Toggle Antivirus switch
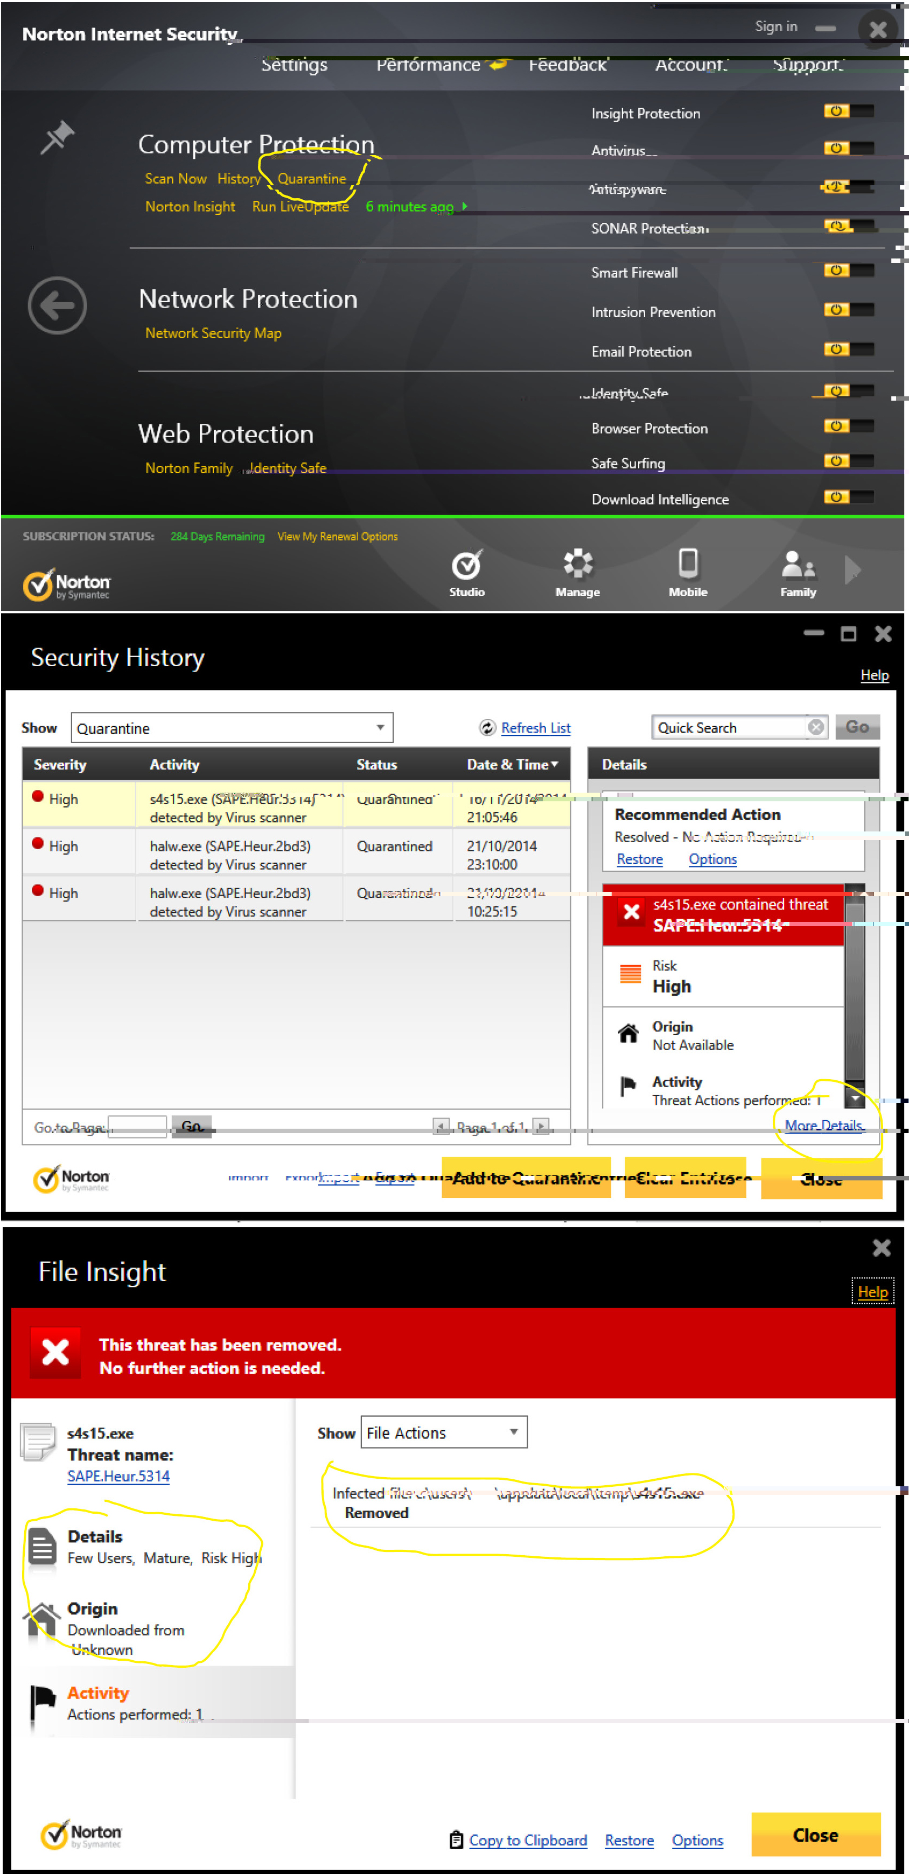The image size is (909, 1874). (849, 148)
